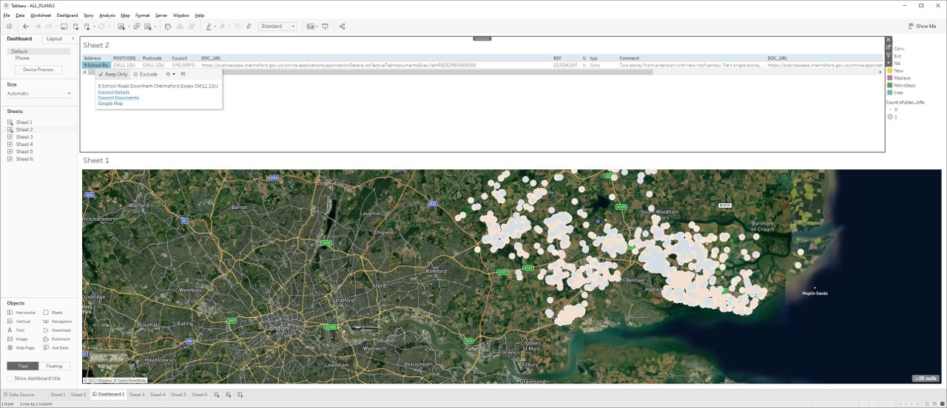Viewport: 947px width, 408px height.
Task: Switch to Floating layout mode
Action: coord(54,366)
